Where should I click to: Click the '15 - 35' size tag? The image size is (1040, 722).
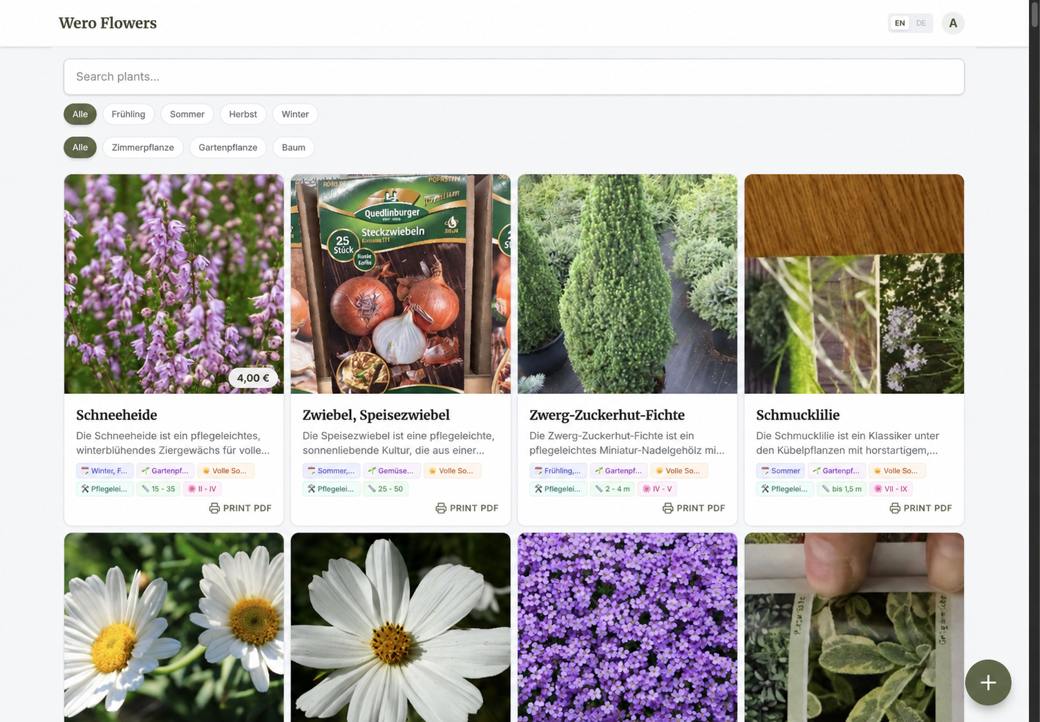[x=158, y=488]
